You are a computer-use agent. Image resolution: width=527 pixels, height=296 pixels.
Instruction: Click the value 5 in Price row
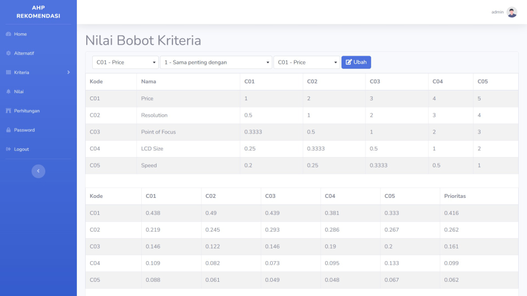tap(480, 99)
